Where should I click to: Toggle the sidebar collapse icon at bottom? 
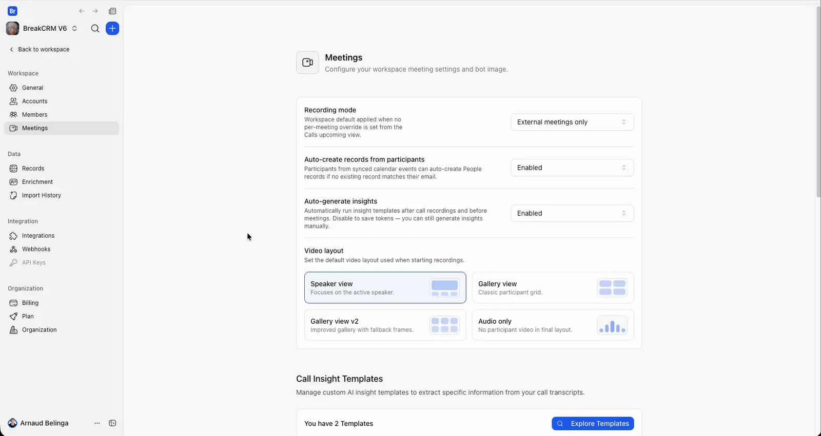point(112,423)
